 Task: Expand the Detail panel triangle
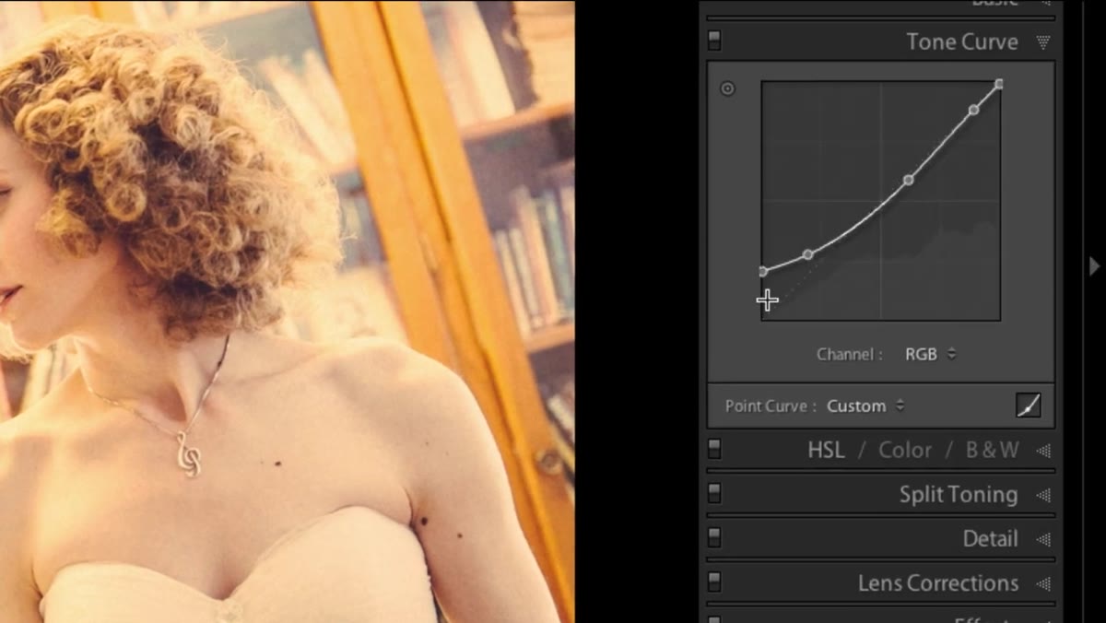click(1043, 539)
